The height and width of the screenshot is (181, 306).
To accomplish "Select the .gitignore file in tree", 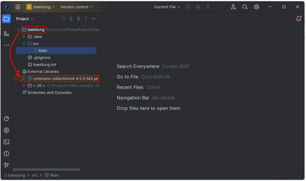I will point(41,57).
